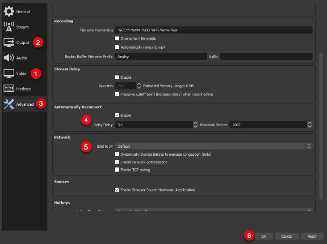Click the Stream antenna icon
This screenshot has width=327, height=244.
coord(9,27)
